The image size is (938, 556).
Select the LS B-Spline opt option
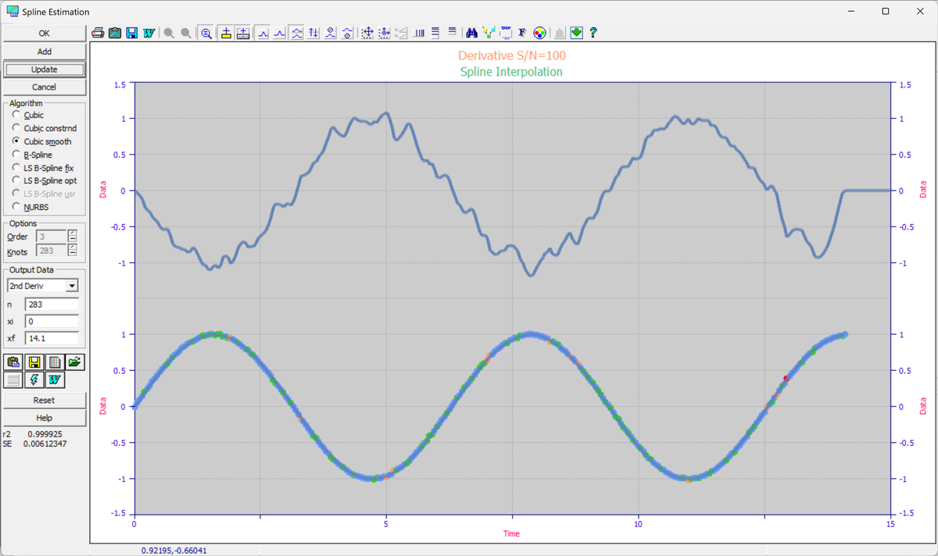[16, 180]
